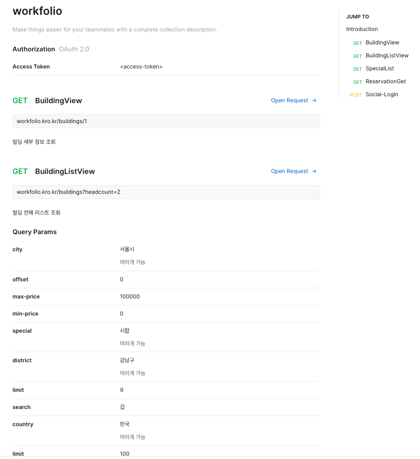
Task: Open the Introduction section from the sidebar
Action: 362,29
